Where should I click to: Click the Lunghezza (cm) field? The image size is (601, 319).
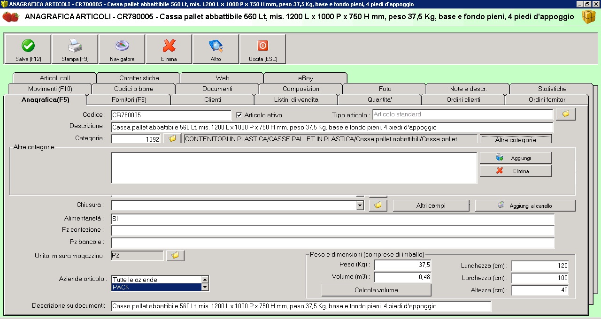tap(540, 266)
